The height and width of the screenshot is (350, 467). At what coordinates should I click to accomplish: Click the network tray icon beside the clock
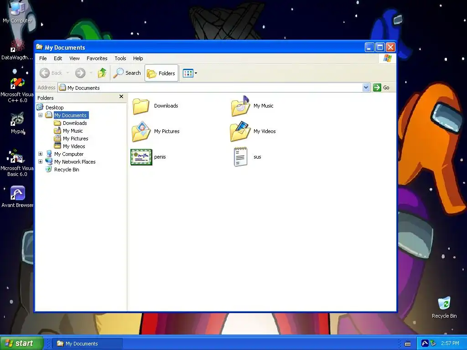[433, 344]
